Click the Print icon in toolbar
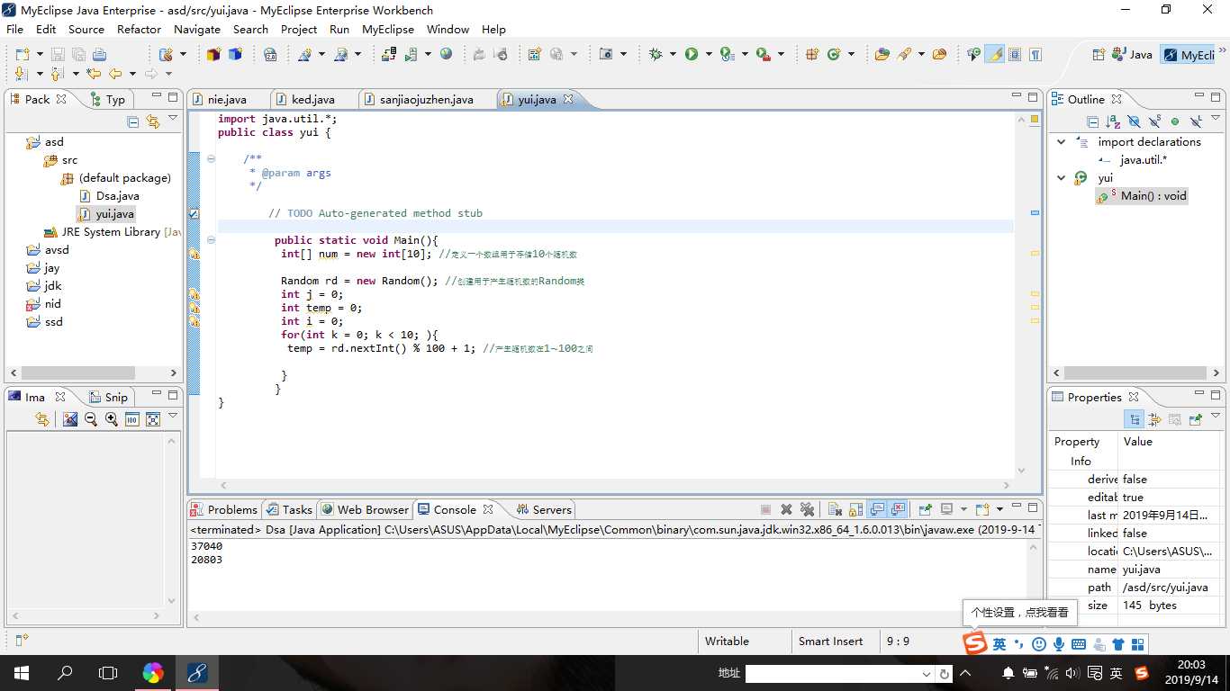The image size is (1230, 691). click(x=99, y=54)
